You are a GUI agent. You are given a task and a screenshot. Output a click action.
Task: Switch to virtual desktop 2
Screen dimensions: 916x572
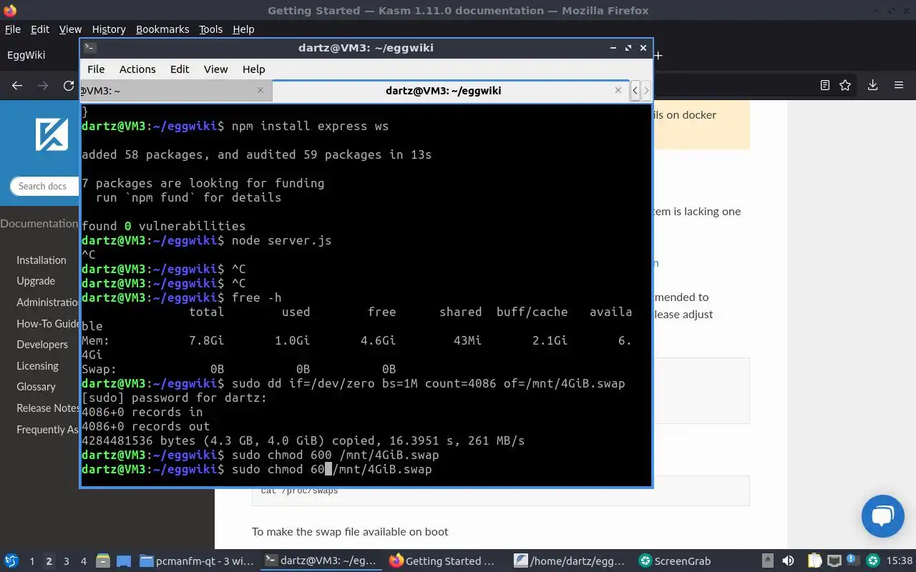(49, 561)
